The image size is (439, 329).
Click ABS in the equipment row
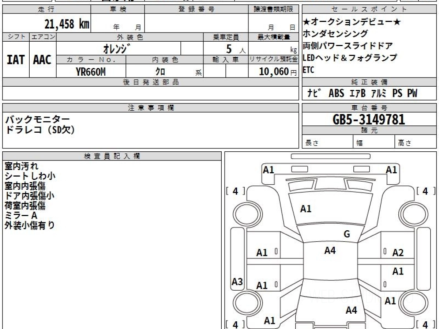click(x=336, y=93)
